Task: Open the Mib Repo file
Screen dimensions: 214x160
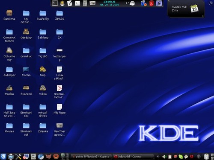Action: [x=59, y=109]
